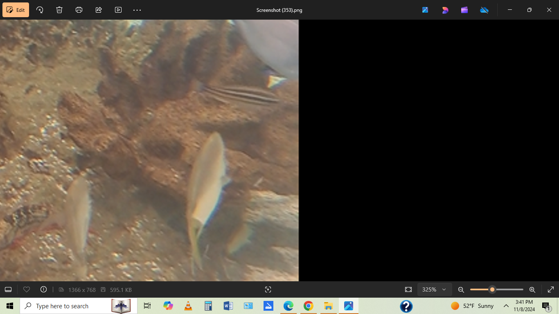
Task: Edit the photo with Designer
Action: 445,10
